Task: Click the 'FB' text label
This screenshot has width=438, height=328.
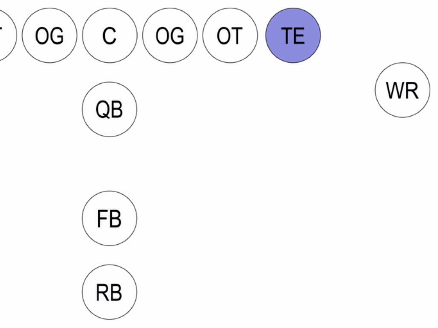Action: coord(109,219)
